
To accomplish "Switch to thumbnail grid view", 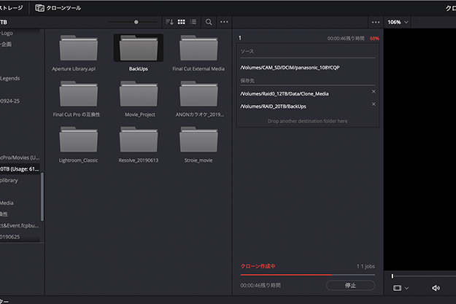I will pos(182,22).
